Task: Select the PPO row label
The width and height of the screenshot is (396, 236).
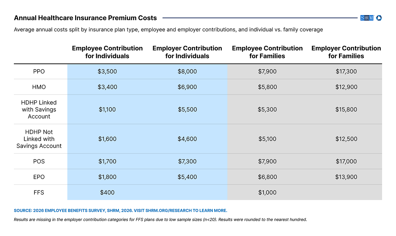Action: tap(39, 72)
